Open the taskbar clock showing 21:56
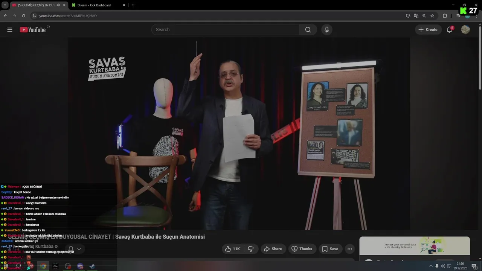 (x=460, y=266)
